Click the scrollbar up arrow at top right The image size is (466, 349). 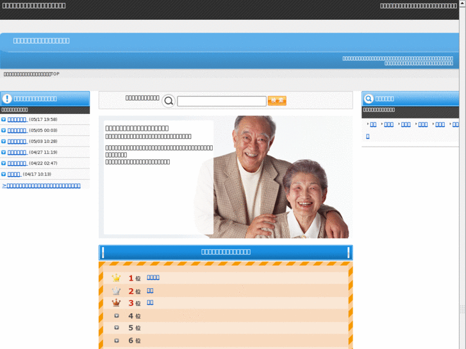[462, 3]
